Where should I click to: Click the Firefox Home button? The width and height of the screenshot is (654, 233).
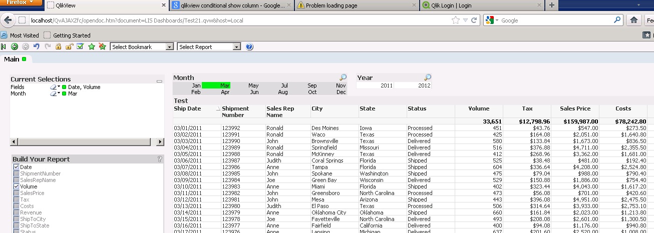pyautogui.click(x=633, y=20)
